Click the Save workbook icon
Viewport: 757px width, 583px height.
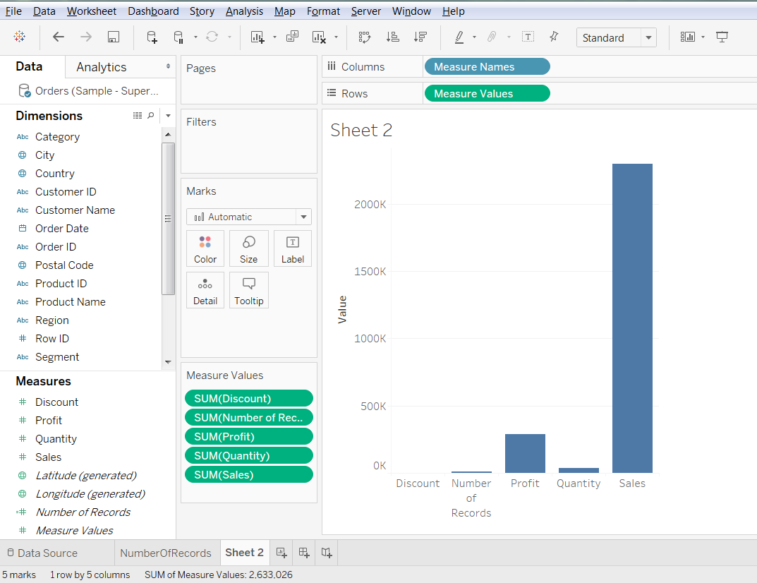(114, 37)
